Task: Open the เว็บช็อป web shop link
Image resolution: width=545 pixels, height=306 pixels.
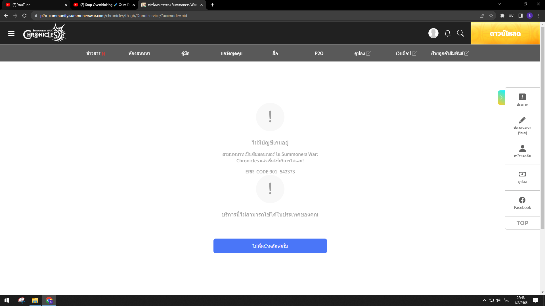Action: [x=406, y=53]
